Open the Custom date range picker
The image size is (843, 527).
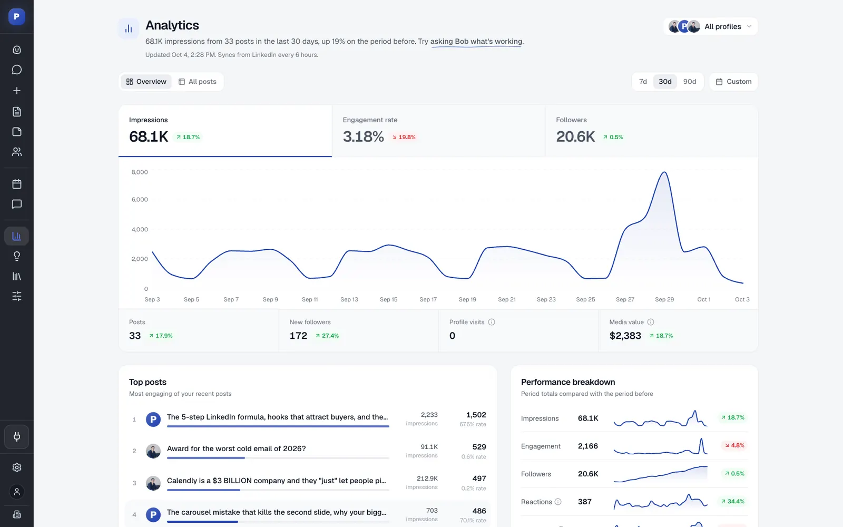(733, 82)
